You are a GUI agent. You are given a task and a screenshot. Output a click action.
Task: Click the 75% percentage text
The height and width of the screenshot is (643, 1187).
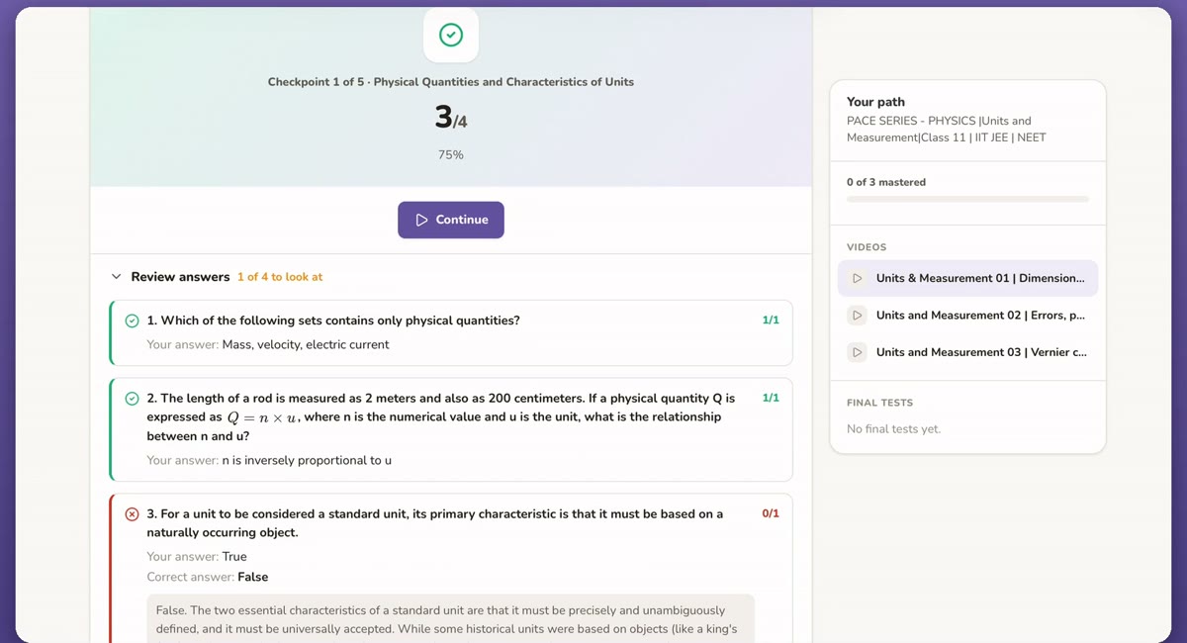[x=451, y=155]
